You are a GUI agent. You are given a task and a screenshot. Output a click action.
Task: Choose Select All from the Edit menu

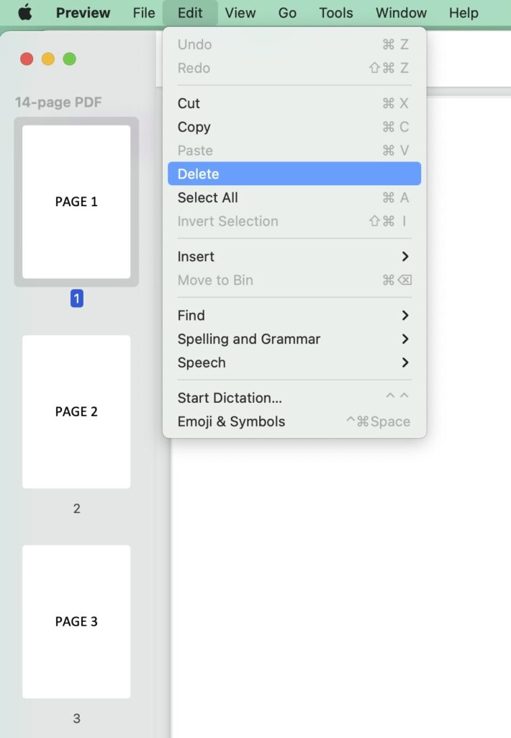coord(207,197)
